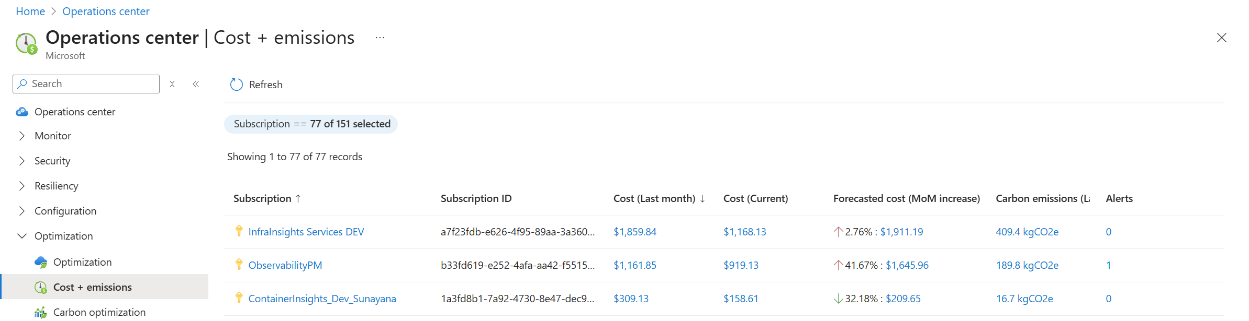Click the key icon beside InfraInsights Services DEV

239,231
